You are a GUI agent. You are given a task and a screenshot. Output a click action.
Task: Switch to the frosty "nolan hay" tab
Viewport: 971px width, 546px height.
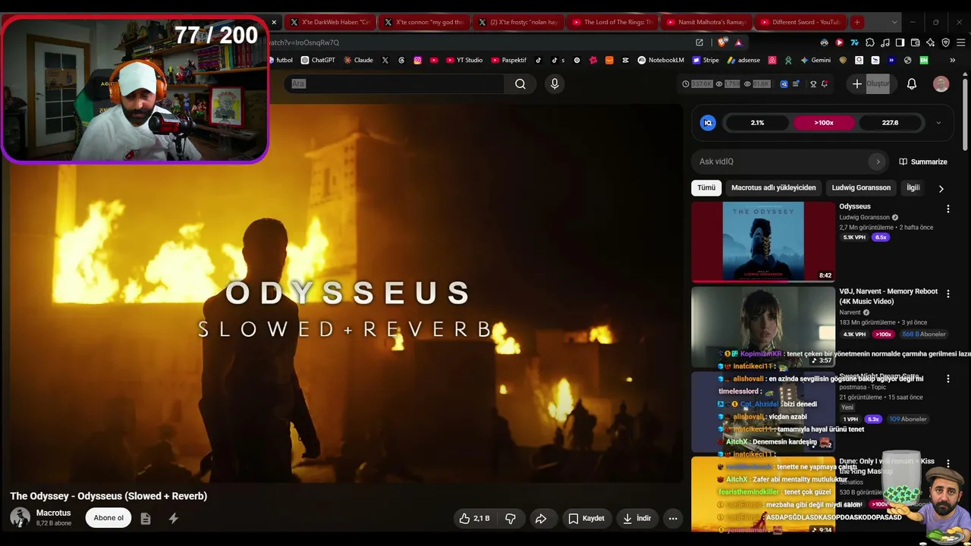tap(518, 22)
